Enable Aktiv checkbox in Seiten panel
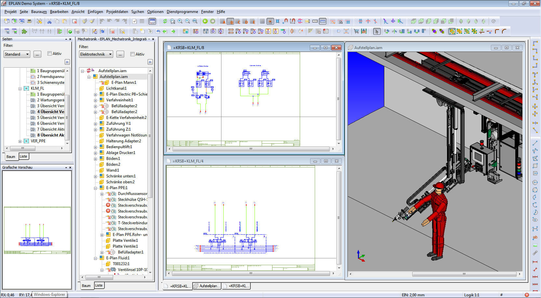The height and width of the screenshot is (298, 541). pos(50,54)
